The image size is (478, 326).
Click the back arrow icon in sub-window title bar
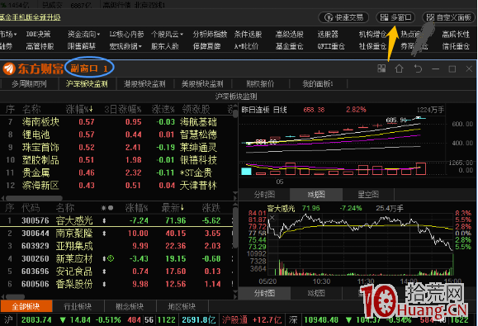[x=418, y=69]
